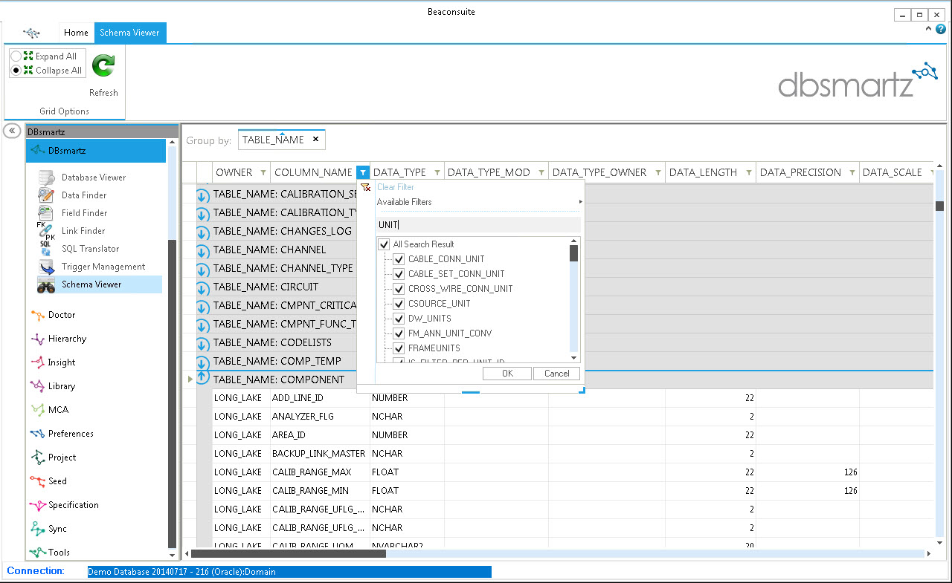The height and width of the screenshot is (583, 952).
Task: Expand the COMP_TEMP table group
Action: coord(202,362)
